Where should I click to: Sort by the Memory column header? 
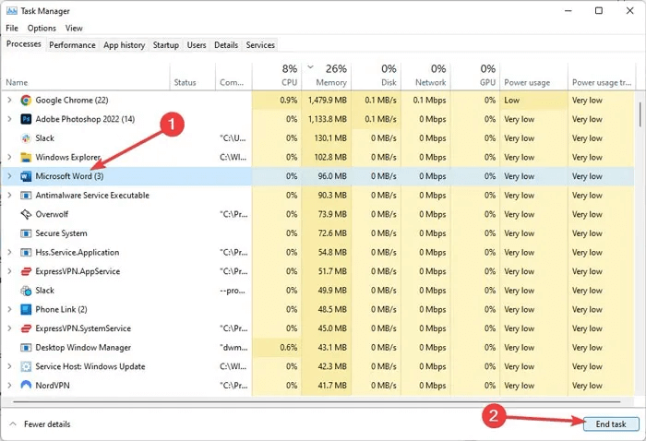tap(326, 77)
